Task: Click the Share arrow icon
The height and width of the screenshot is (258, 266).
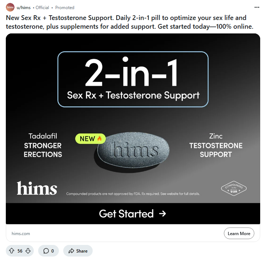Action: coord(71,251)
